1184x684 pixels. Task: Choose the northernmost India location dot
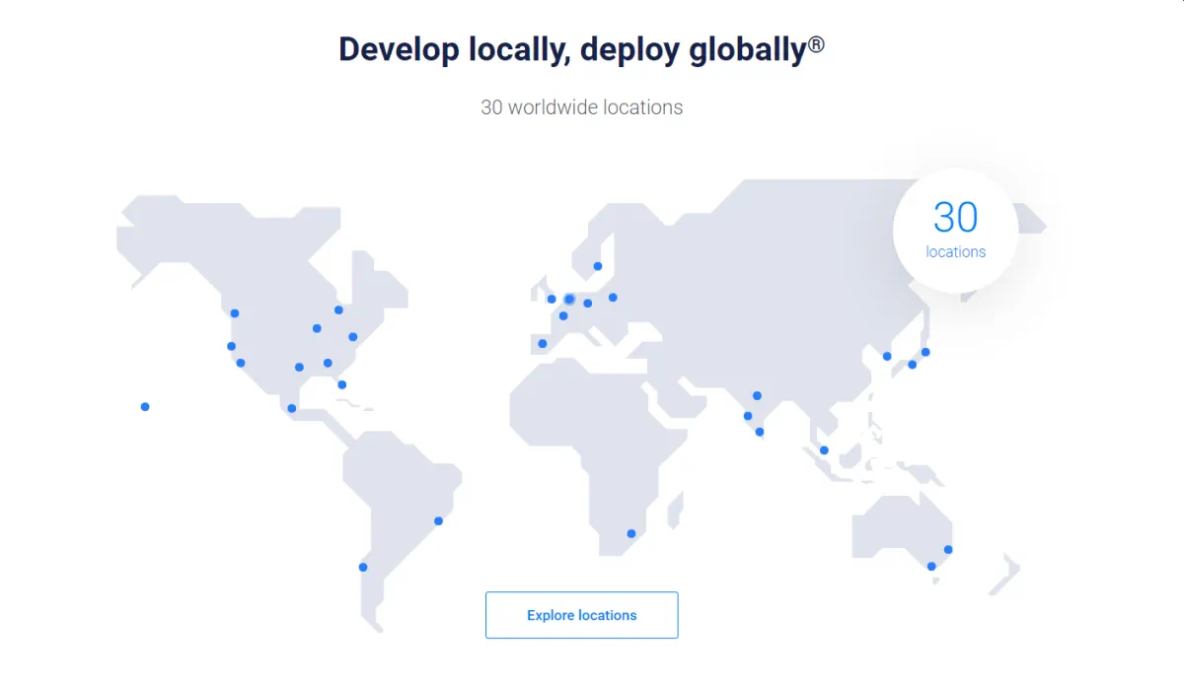pos(757,396)
